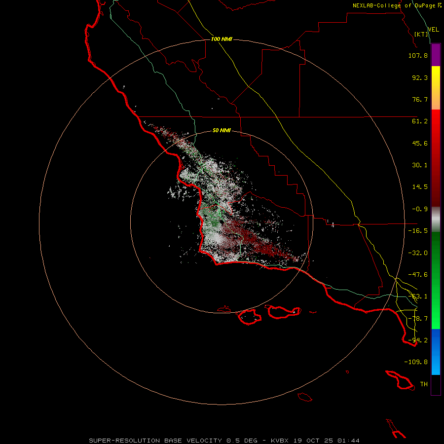Click the -78.7 velocity scale value
The width and height of the screenshot is (444, 444).
click(418, 319)
